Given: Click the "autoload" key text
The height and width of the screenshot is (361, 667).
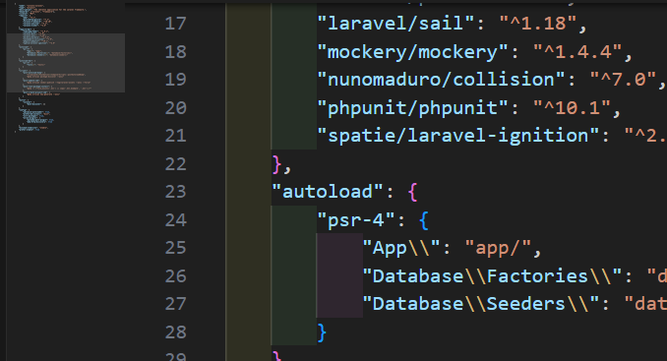Looking at the screenshot, I should coord(328,192).
